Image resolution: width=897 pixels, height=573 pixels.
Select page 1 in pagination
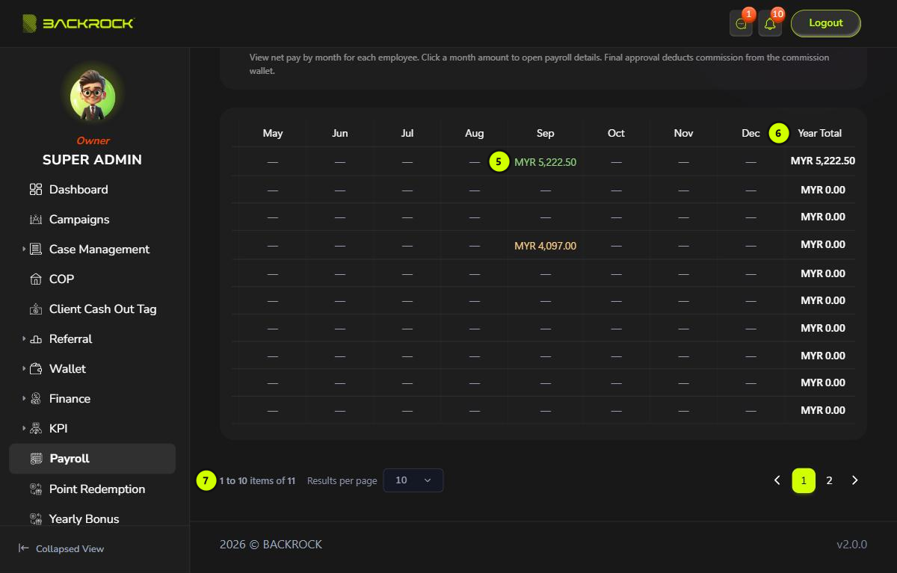804,480
